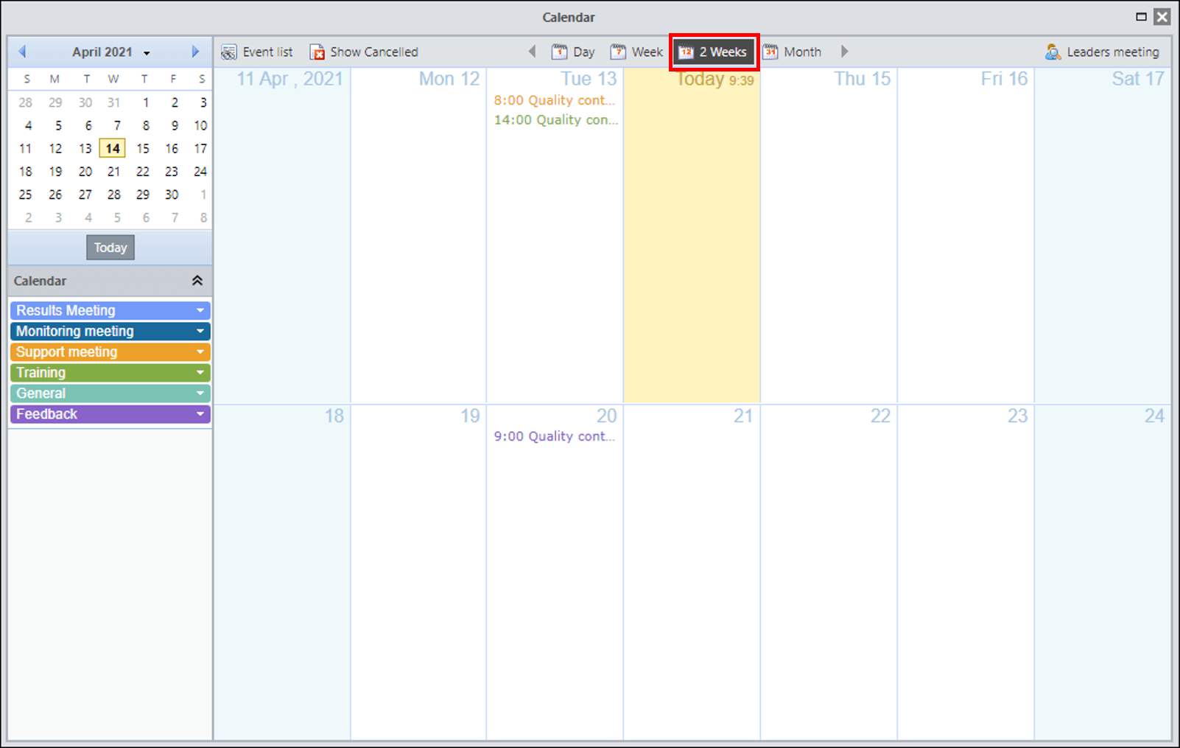Open the 8:00 Quality control event
The image size is (1180, 748).
pos(554,100)
